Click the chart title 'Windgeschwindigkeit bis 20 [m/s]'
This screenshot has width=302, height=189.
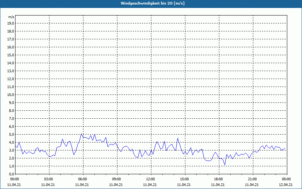(153, 3)
